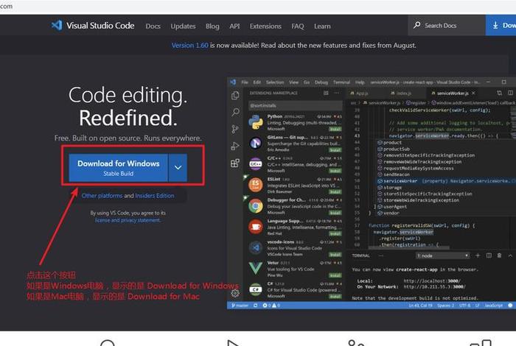Viewport: 516px width, 346px height.
Task: Click the JavaScript language mode in the status bar
Action: [493, 306]
